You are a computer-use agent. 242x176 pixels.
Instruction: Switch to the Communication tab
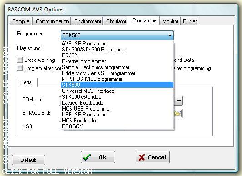pyautogui.click(x=52, y=21)
